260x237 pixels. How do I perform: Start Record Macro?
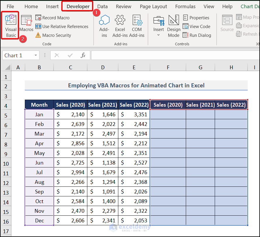pos(53,18)
